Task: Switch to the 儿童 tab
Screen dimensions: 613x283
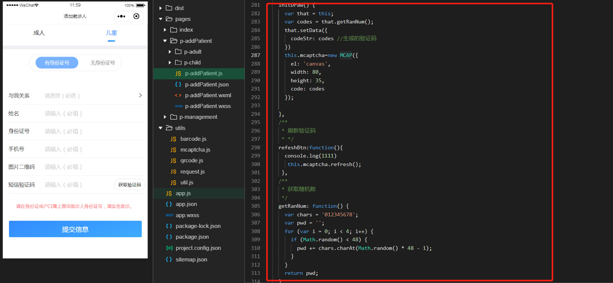Action: coord(111,33)
